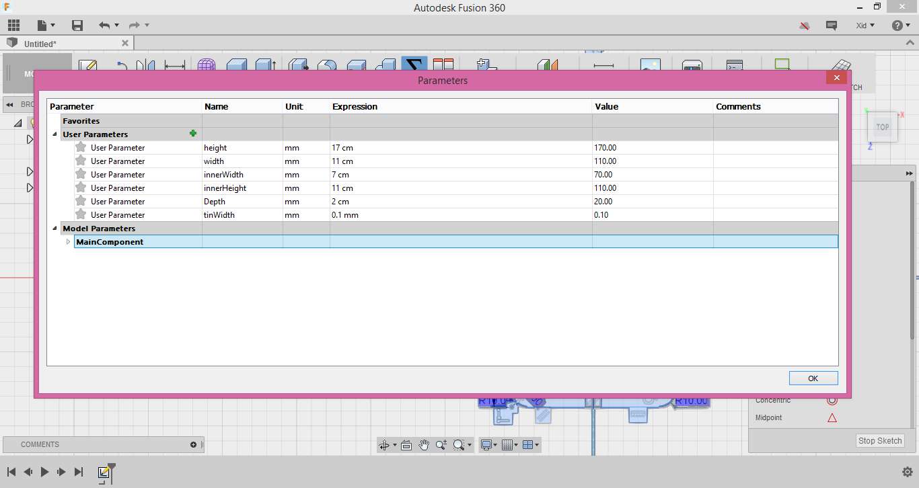Redo the last undone action

coord(134,26)
